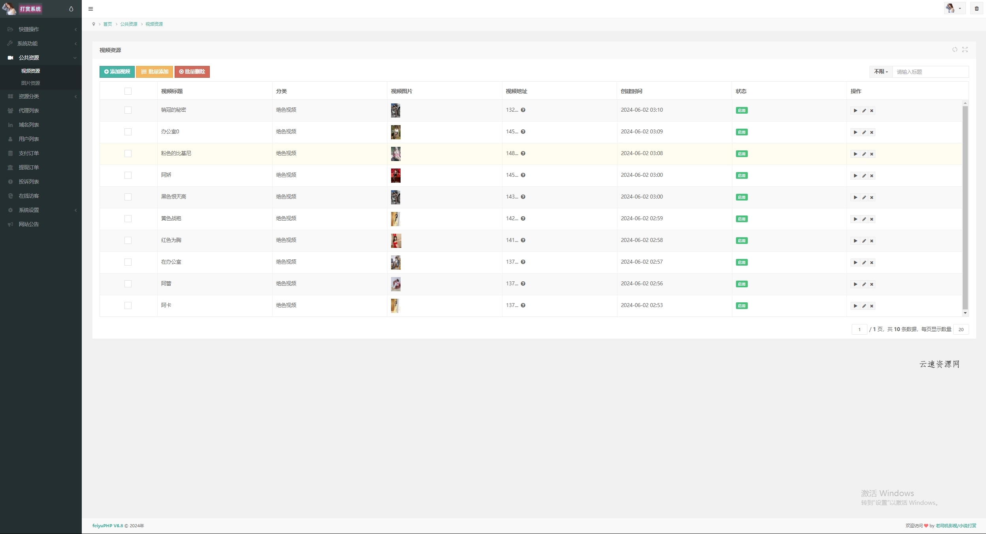Go to 支付订单 menu item

point(29,153)
